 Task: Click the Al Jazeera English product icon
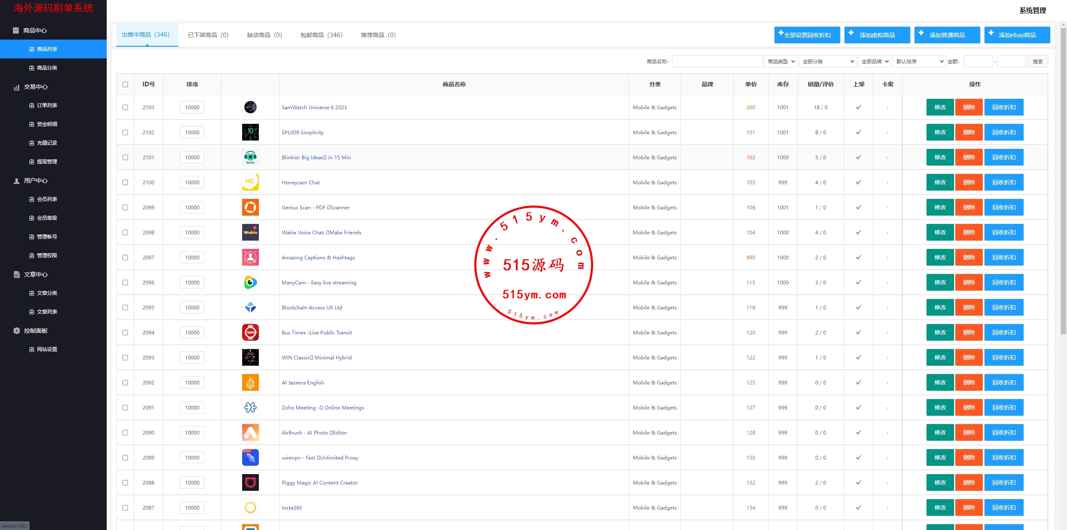pyautogui.click(x=250, y=382)
